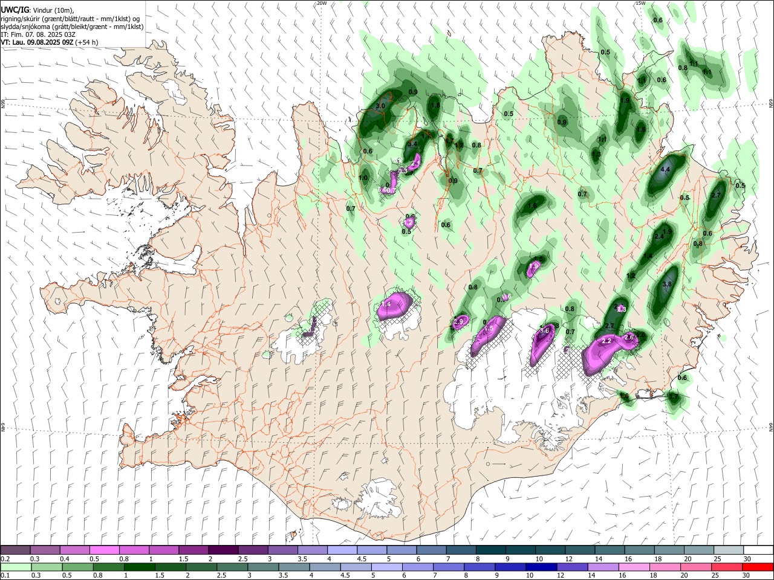Image resolution: width=774 pixels, height=580 pixels.
Task: Select the deep navy 10 rain scale swatch
Action: click(542, 567)
